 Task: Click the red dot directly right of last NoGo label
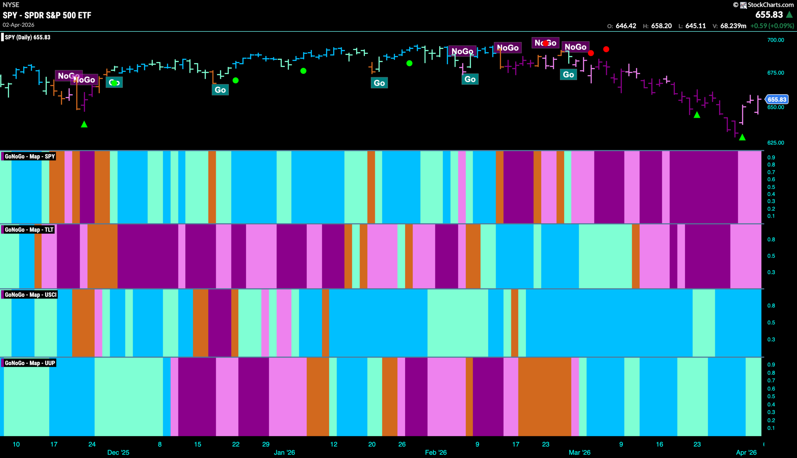coord(591,53)
